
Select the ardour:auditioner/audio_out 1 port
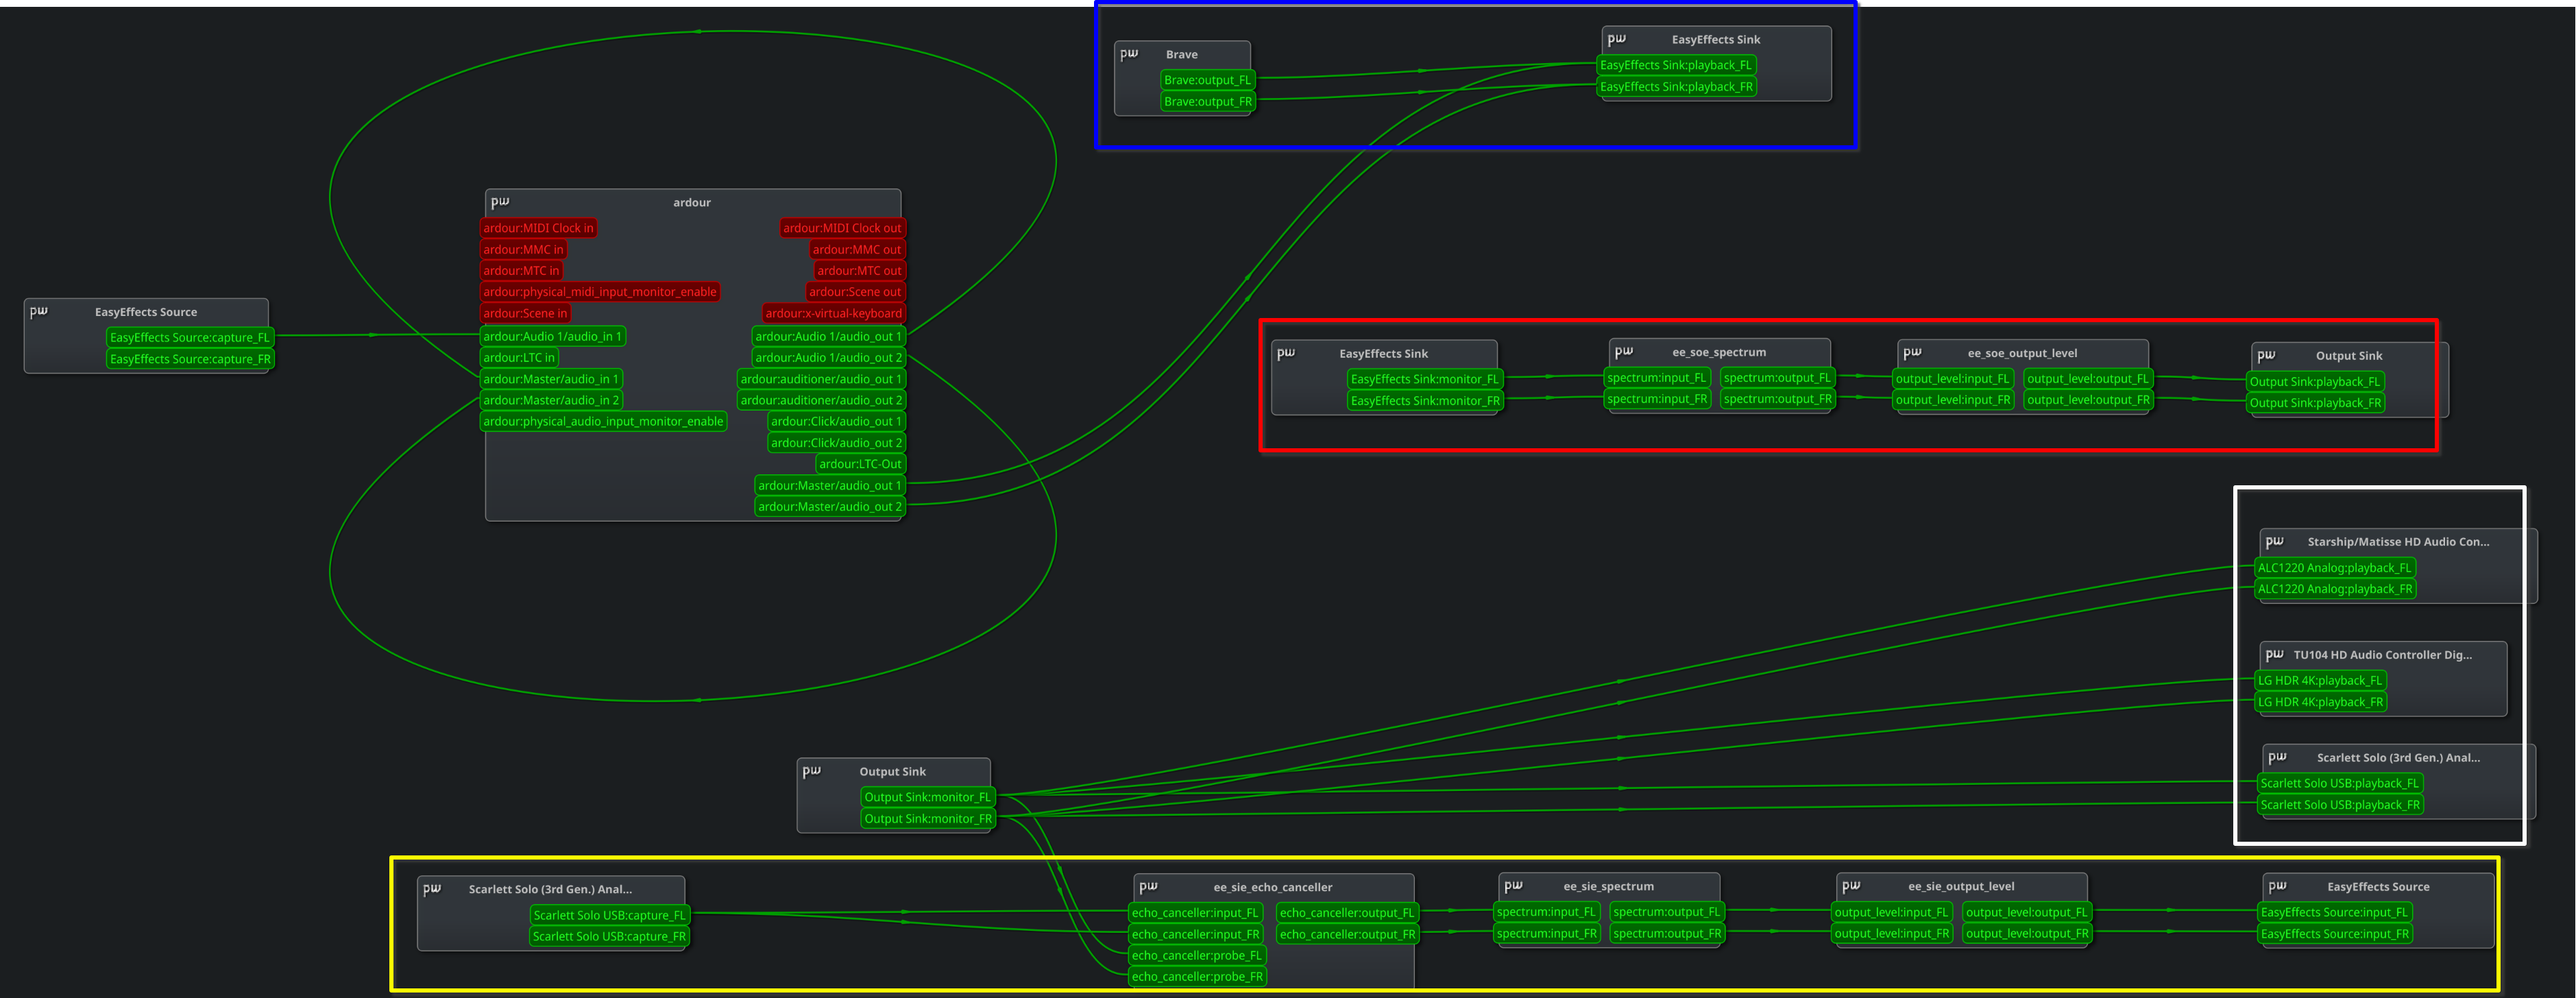(x=821, y=380)
